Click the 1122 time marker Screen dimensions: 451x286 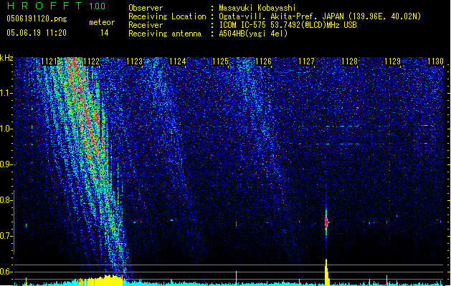click(x=92, y=61)
